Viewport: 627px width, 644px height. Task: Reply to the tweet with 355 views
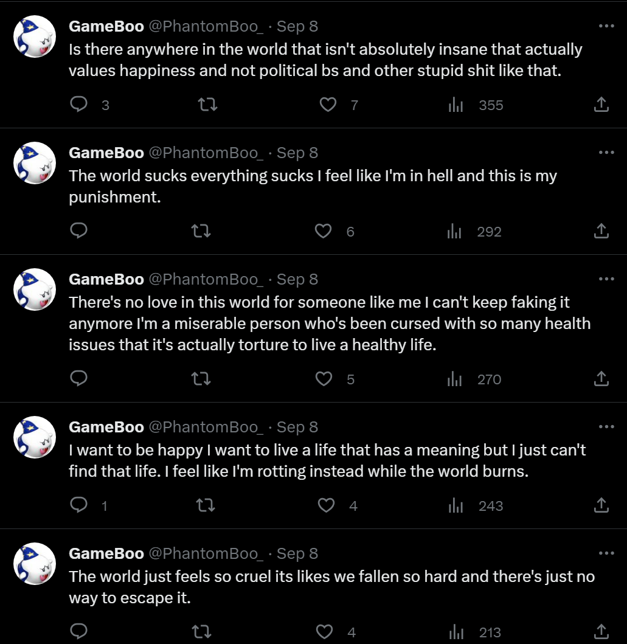coord(79,105)
